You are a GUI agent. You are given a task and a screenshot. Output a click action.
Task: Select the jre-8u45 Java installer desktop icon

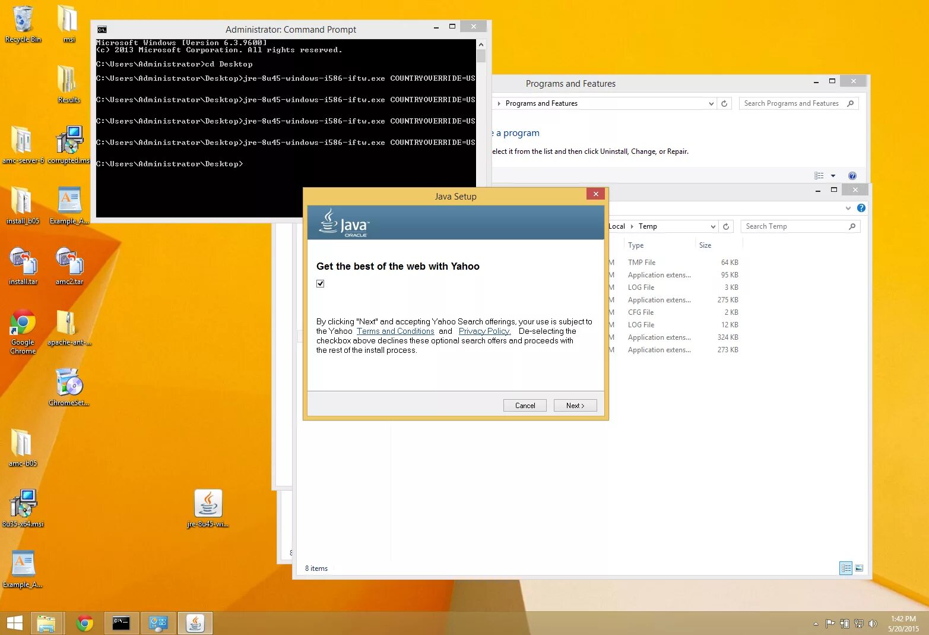[208, 508]
